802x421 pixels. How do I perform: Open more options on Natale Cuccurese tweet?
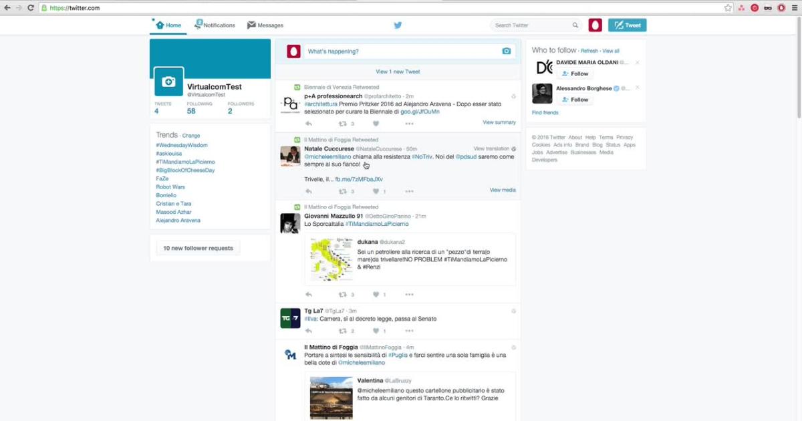tap(409, 192)
